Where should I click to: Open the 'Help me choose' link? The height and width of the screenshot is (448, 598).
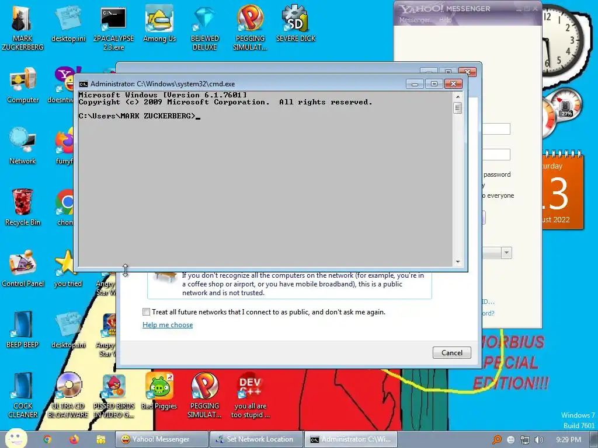point(168,325)
